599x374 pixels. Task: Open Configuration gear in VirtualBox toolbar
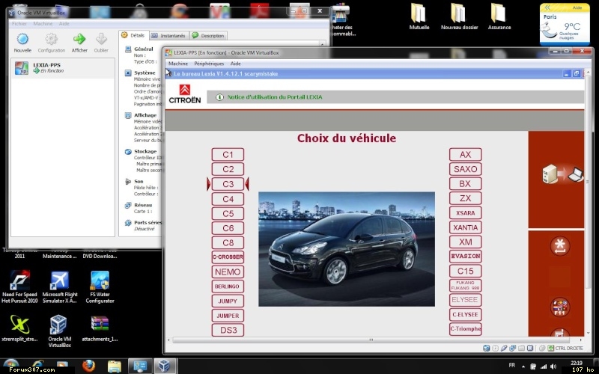pos(51,39)
